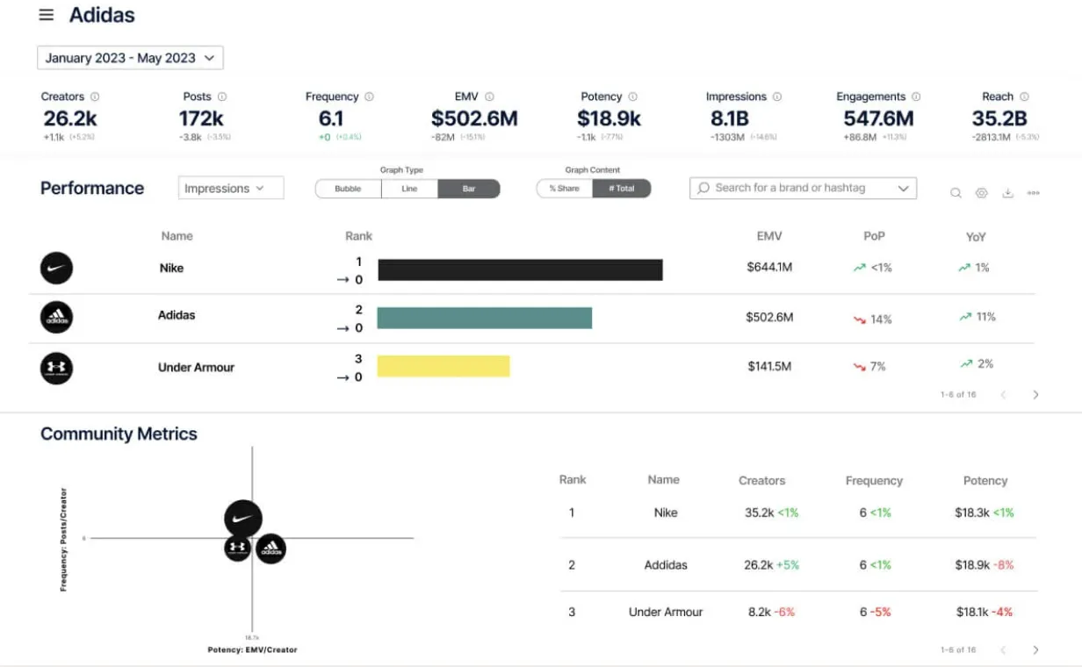Go to next page of Performance table
This screenshot has width=1082, height=667.
click(1035, 395)
